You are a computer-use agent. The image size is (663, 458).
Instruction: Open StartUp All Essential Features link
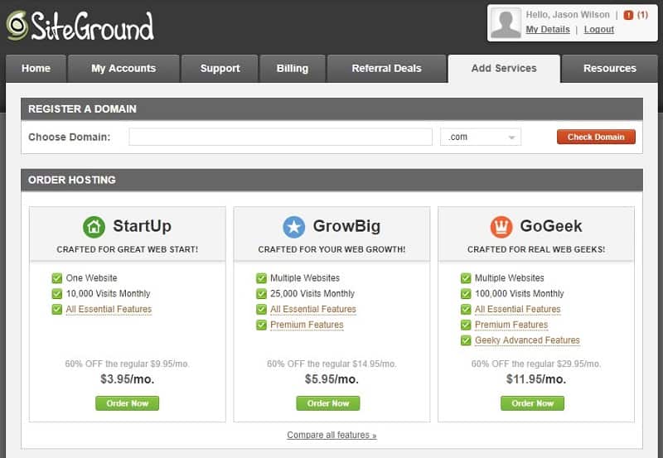pos(109,309)
